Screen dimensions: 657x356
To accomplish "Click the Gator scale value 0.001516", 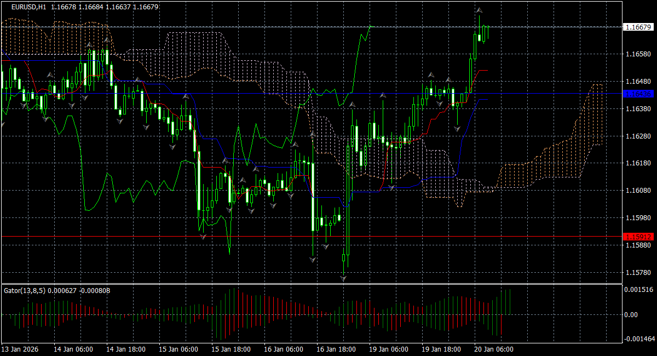I will (x=639, y=289).
